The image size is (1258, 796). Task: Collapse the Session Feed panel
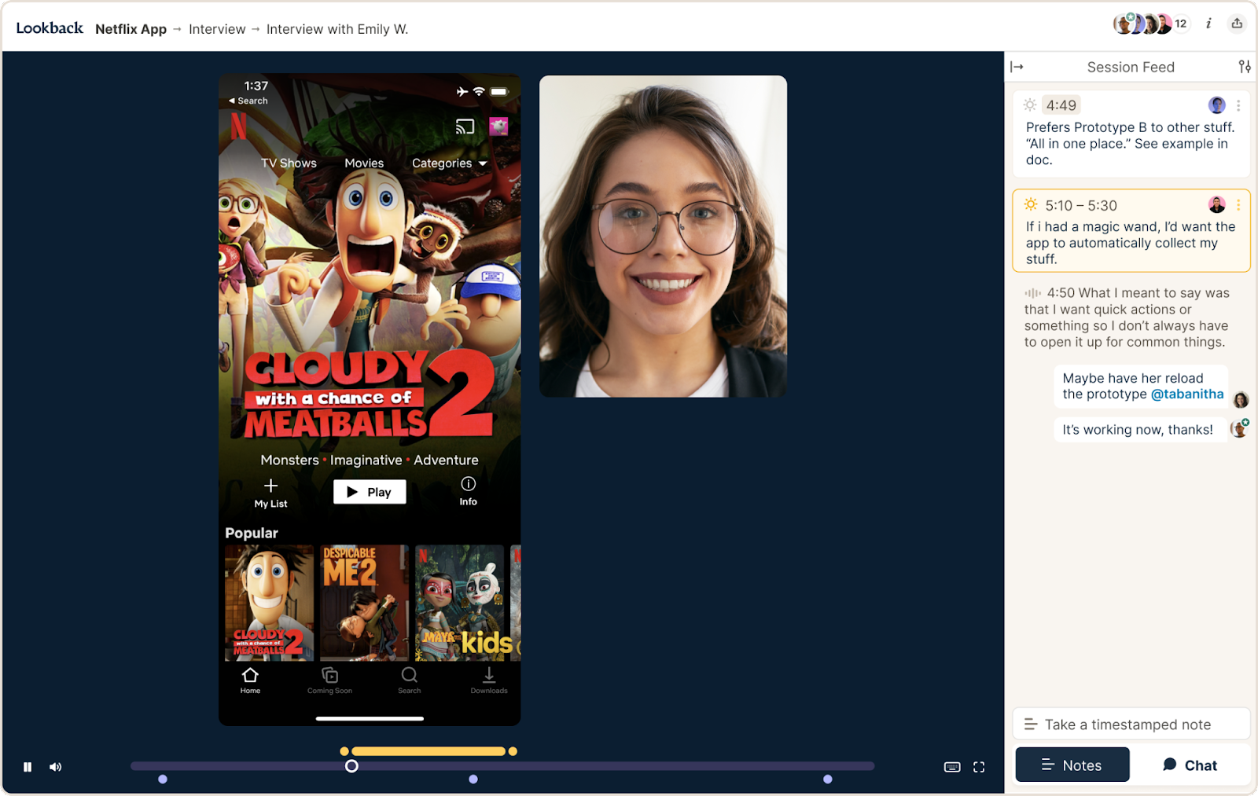(x=1017, y=67)
